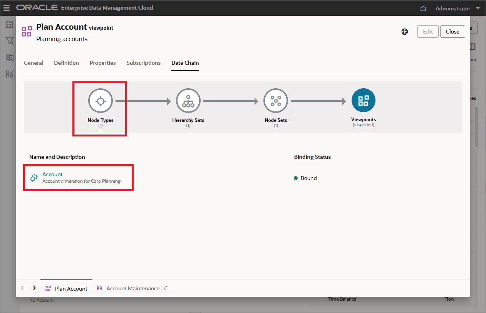
Task: Click the Node Sets label
Action: click(x=276, y=120)
